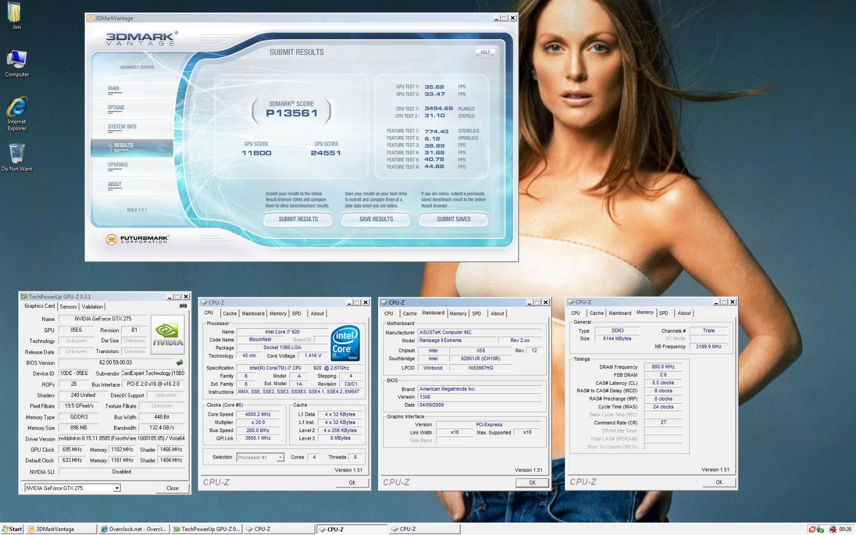856x535 pixels.
Task: Switch to Overclock.net browser in the taskbar
Action: 133,529
